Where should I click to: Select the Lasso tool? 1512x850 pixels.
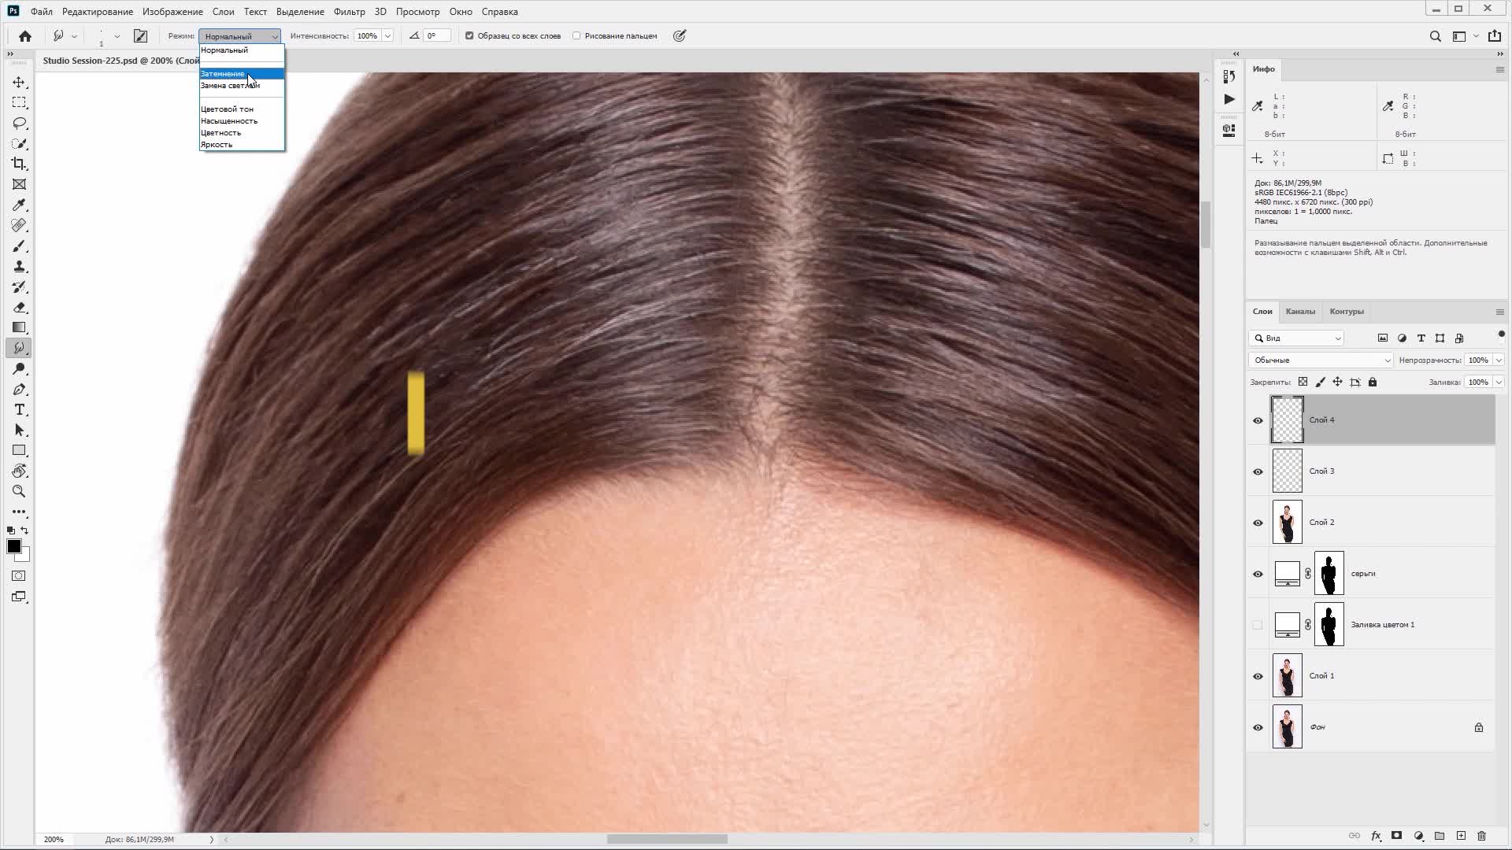[20, 124]
